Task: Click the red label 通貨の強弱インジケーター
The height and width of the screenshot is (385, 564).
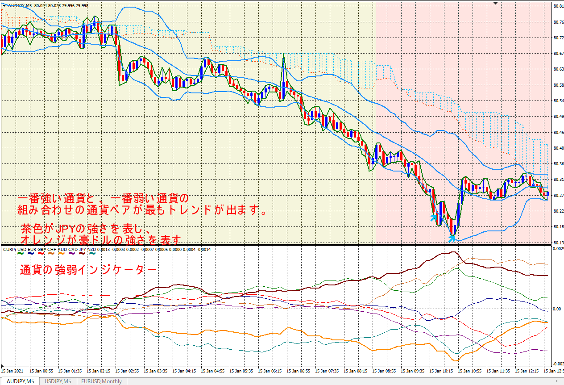Action: coord(88,270)
